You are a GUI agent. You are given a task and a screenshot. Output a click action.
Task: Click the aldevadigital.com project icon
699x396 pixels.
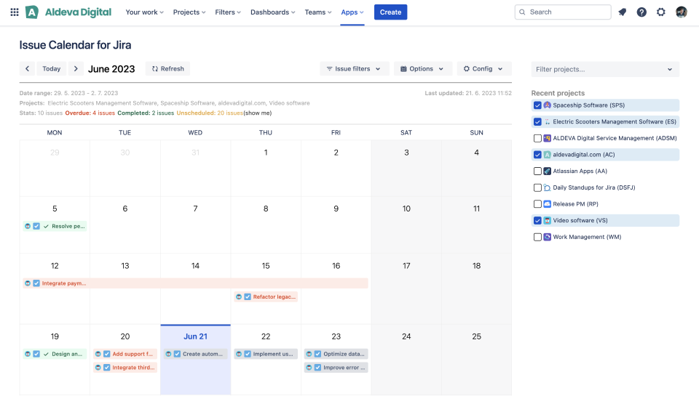pyautogui.click(x=547, y=154)
